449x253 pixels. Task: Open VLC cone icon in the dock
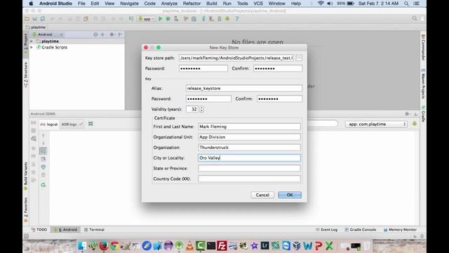click(189, 246)
